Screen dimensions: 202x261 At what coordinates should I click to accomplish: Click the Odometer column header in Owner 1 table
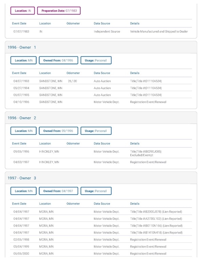(x=73, y=73)
